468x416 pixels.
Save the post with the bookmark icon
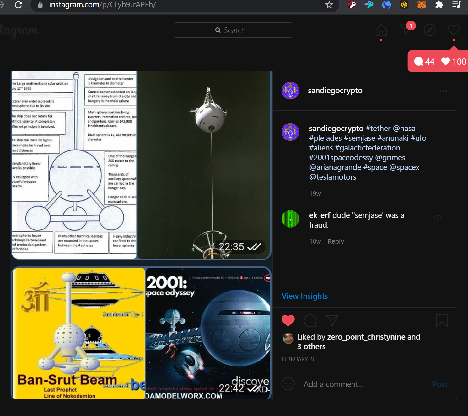pos(442,321)
